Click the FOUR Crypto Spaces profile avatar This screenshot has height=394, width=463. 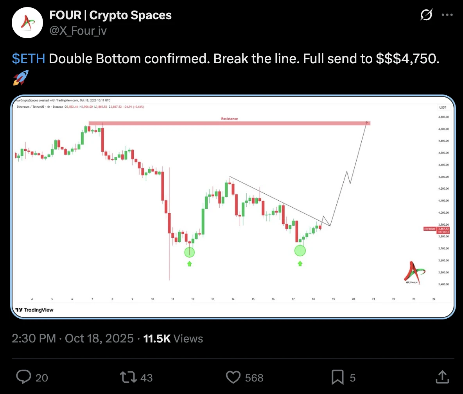pos(27,22)
